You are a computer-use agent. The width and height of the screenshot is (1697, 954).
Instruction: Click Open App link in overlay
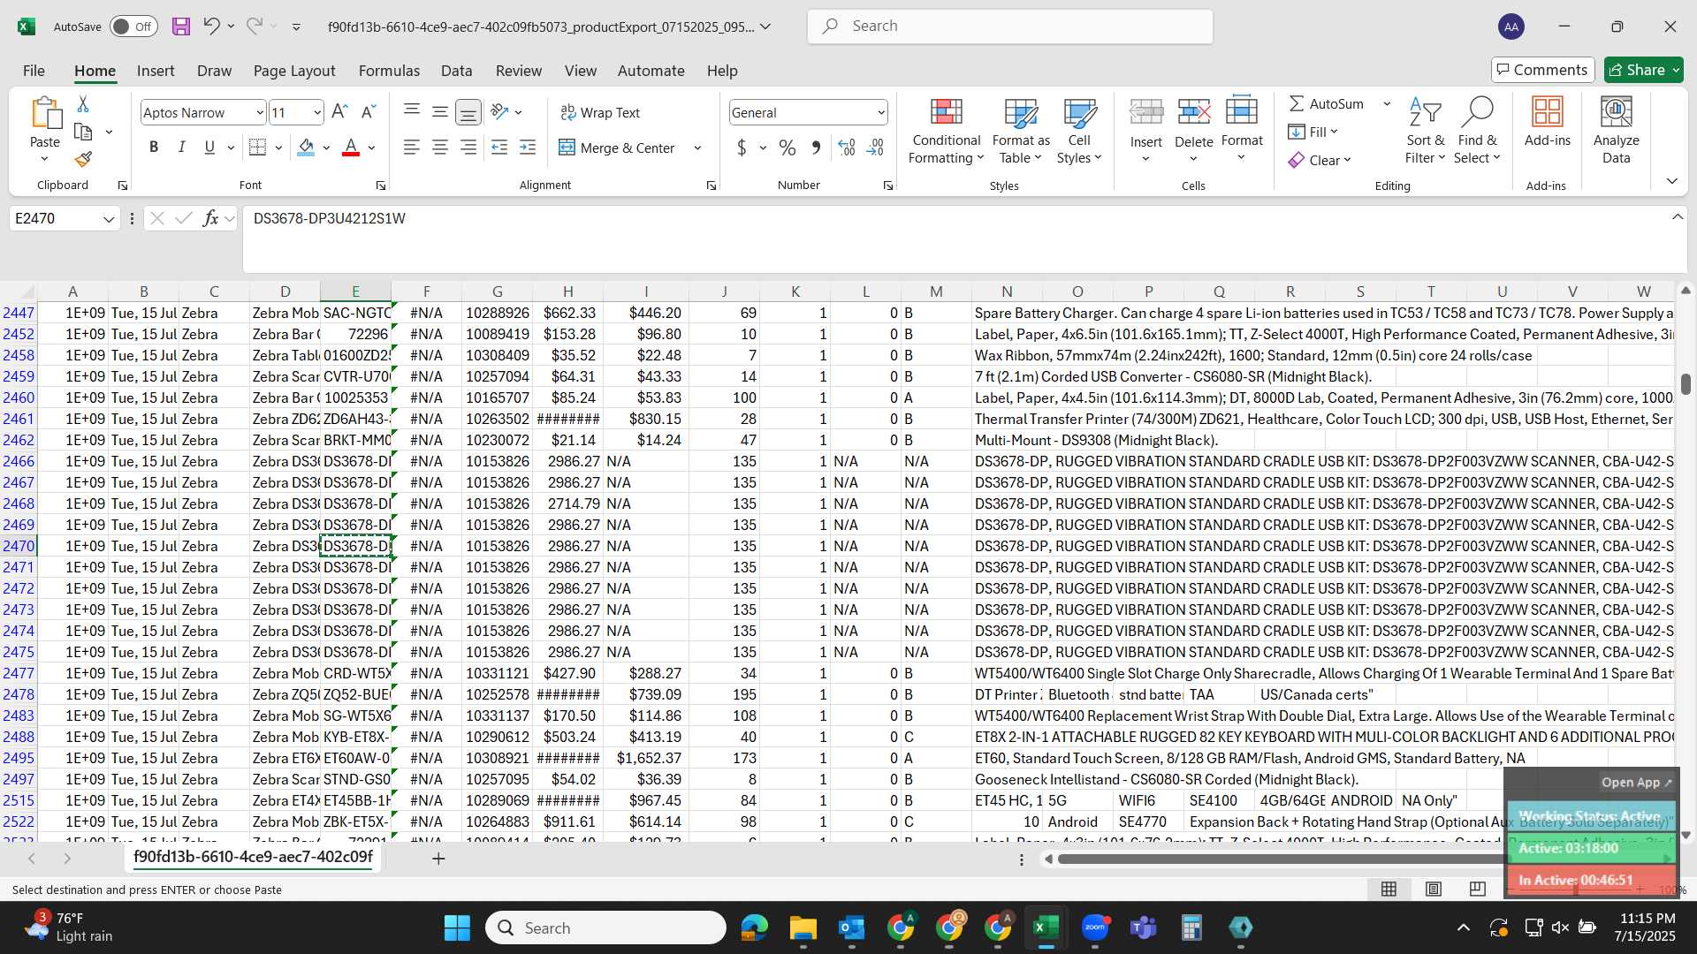coord(1636,782)
